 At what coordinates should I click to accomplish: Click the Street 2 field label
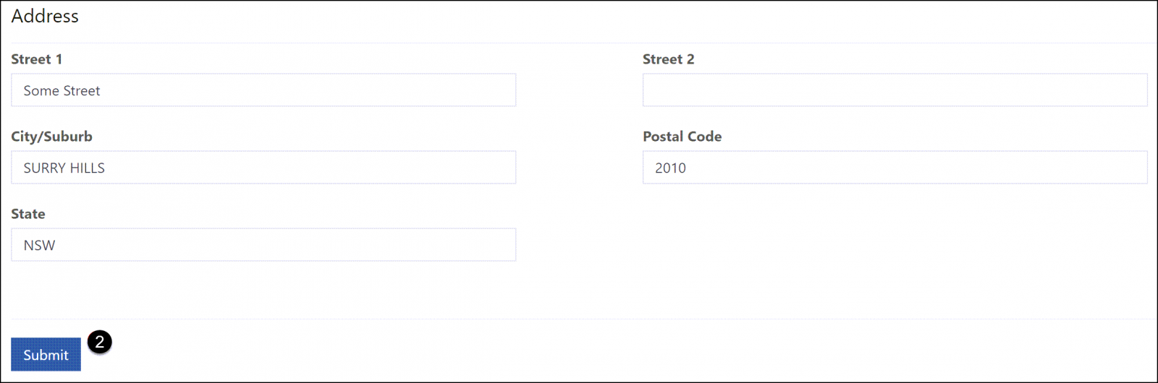point(669,59)
